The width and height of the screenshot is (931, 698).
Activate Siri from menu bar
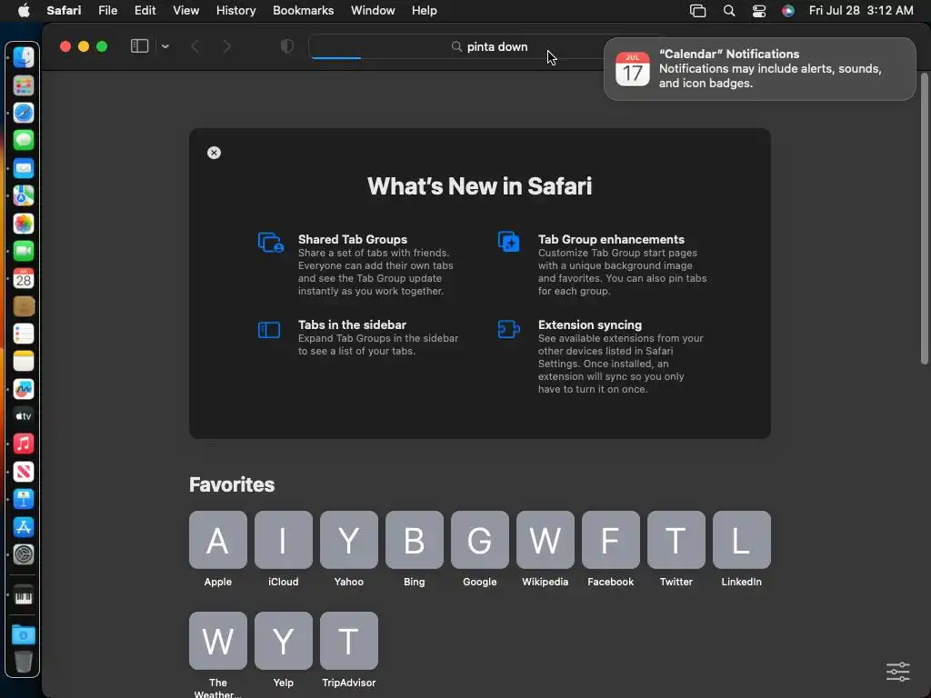(788, 11)
